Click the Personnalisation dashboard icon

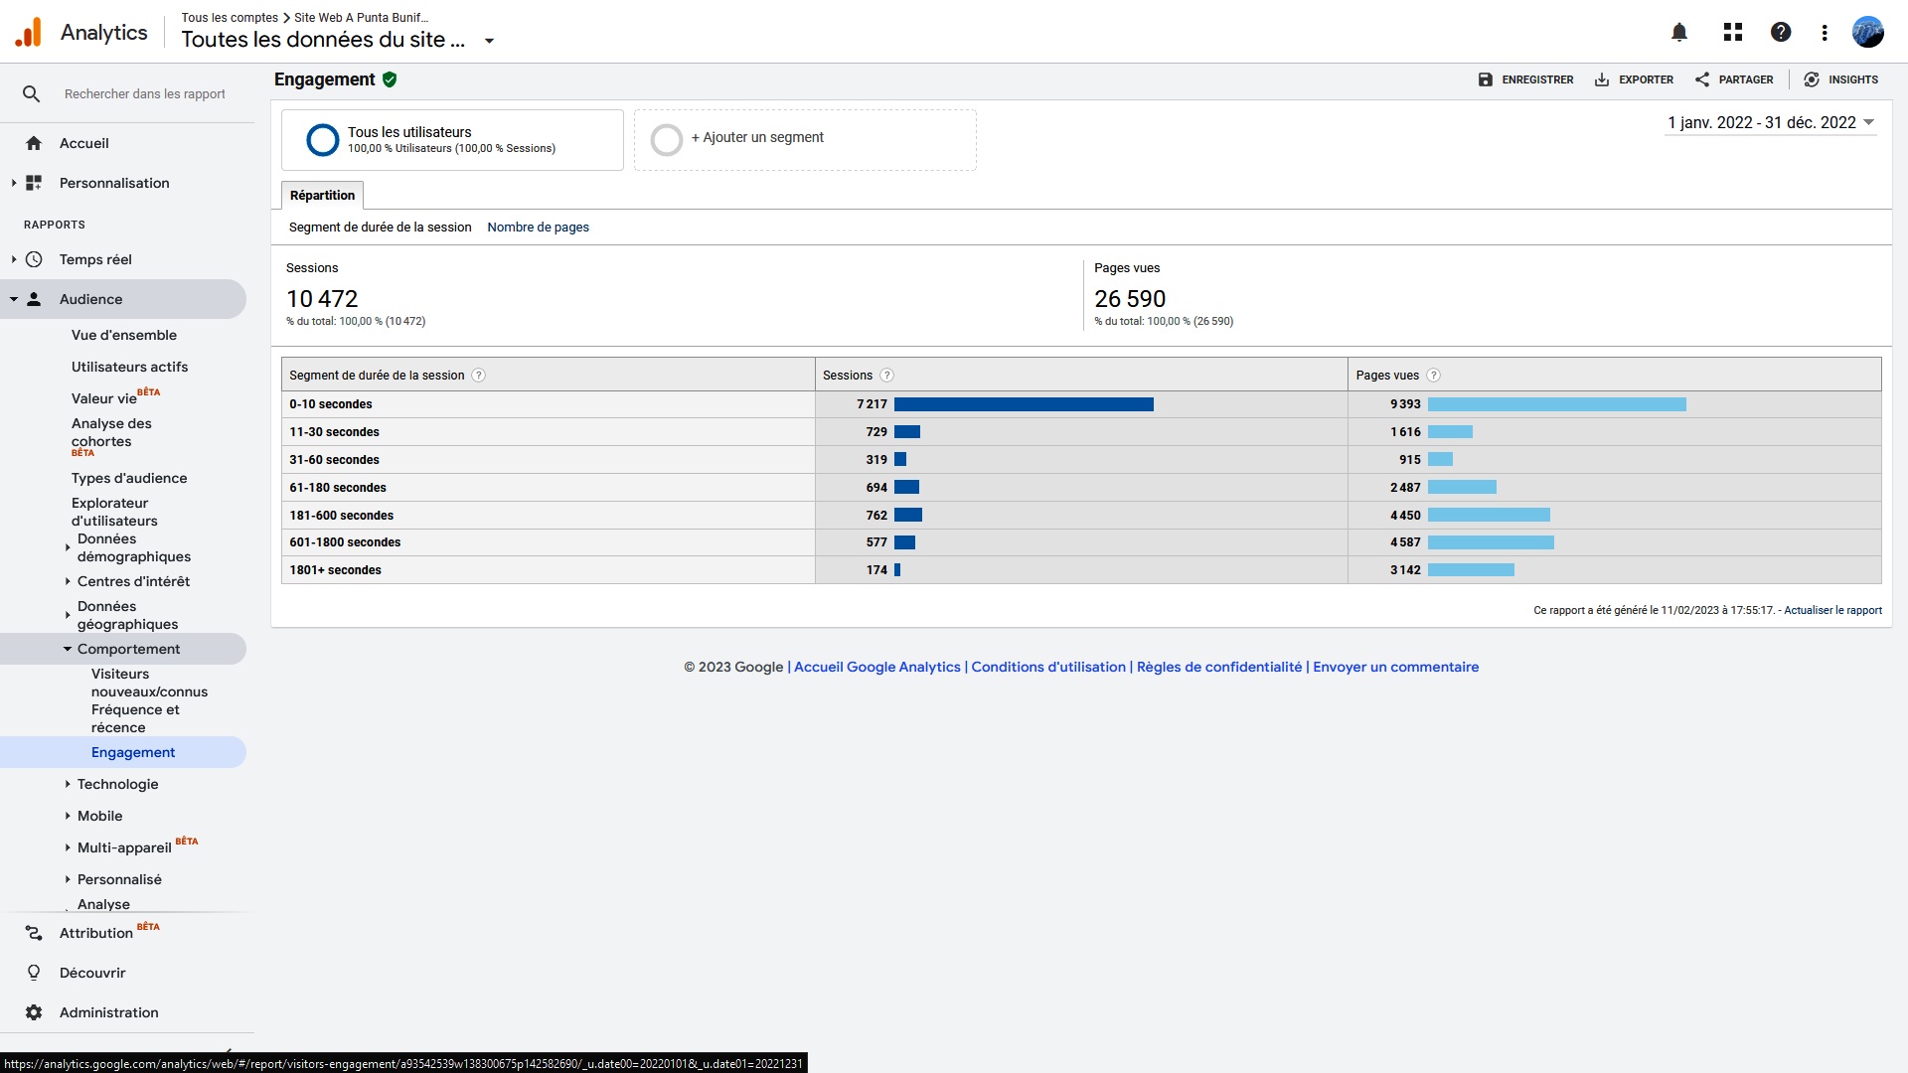(x=34, y=183)
